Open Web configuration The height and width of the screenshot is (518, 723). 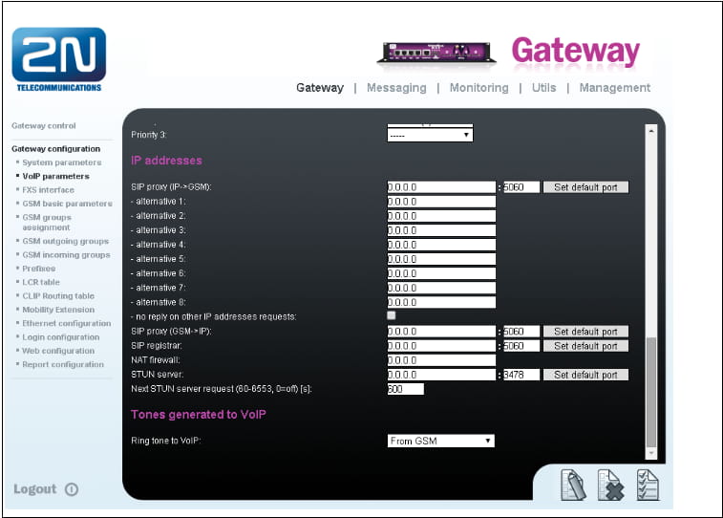(58, 351)
